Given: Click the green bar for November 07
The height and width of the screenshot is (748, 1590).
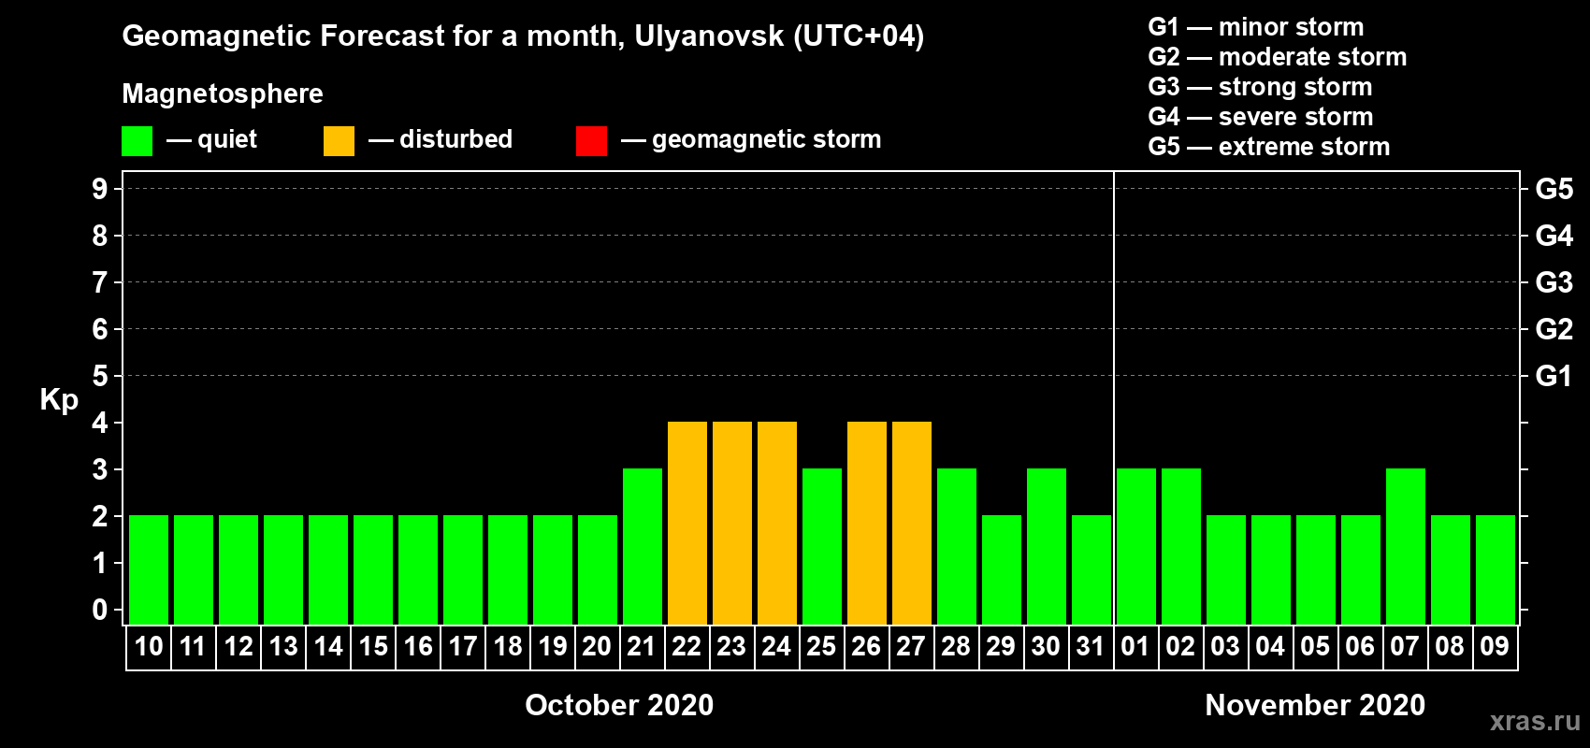Looking at the screenshot, I should (1406, 547).
